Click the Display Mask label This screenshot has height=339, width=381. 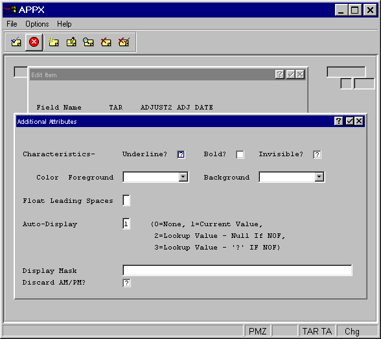pyautogui.click(x=49, y=271)
